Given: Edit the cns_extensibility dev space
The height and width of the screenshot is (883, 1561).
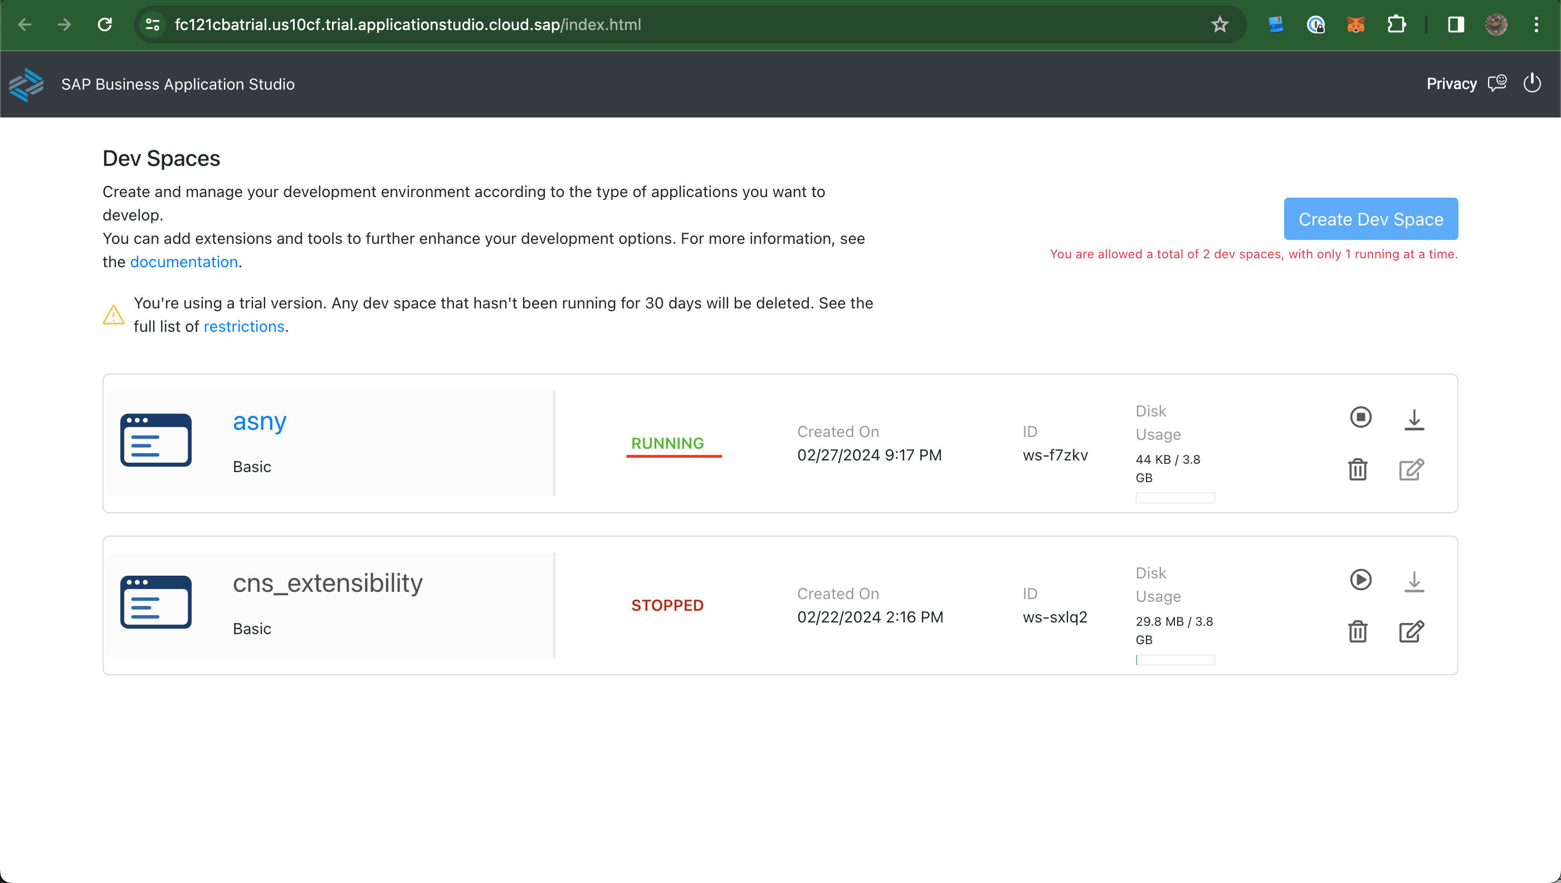Looking at the screenshot, I should tap(1411, 631).
